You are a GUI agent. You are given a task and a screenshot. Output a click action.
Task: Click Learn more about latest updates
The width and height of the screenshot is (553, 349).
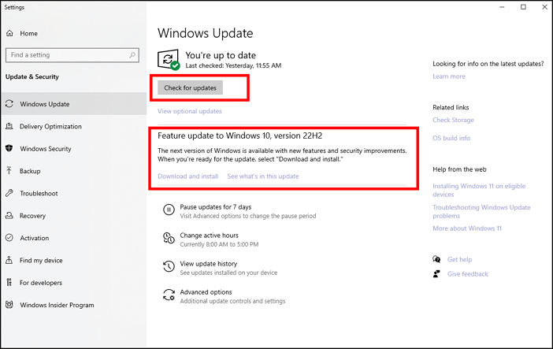pos(449,76)
